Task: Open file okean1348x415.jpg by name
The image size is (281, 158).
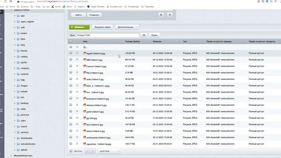Action: tap(96, 131)
